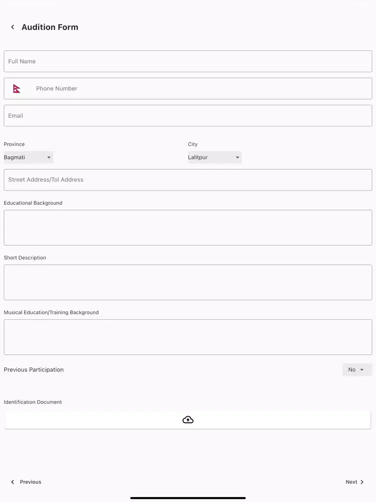The image size is (376, 502).
Task: Upload identification document via cloud icon
Action: [x=188, y=420]
